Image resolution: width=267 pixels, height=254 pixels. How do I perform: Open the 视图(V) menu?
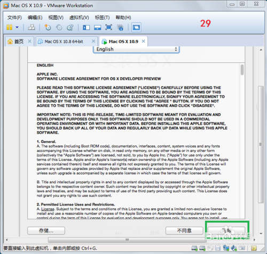[x=56, y=18]
